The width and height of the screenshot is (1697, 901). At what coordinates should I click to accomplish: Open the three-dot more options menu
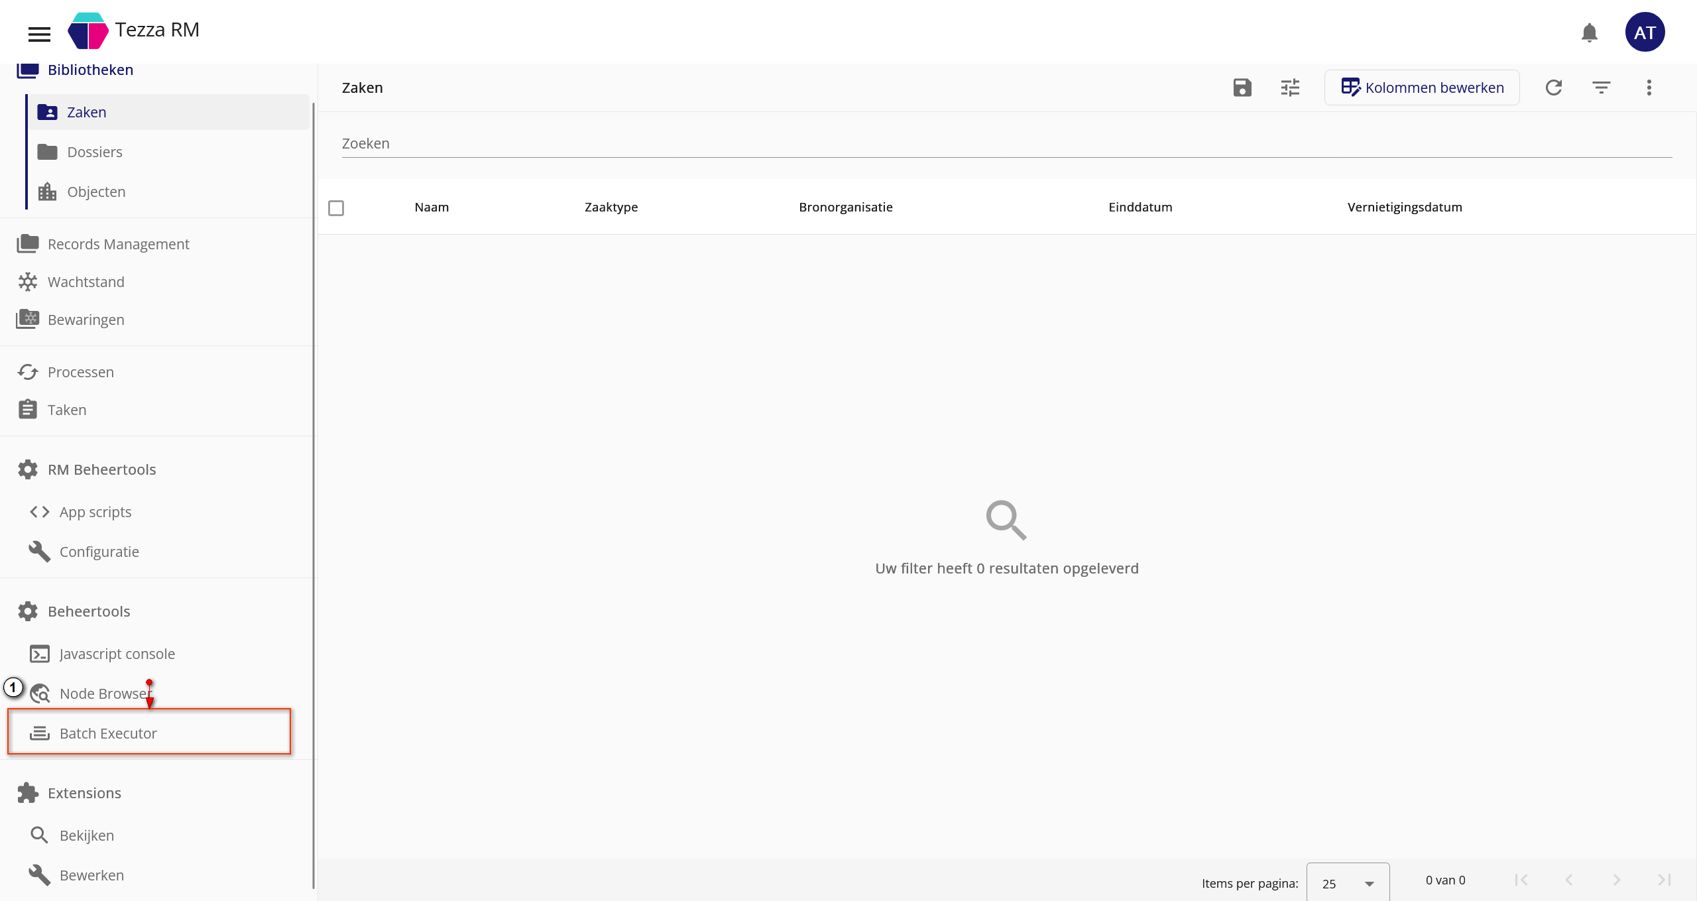1649,88
